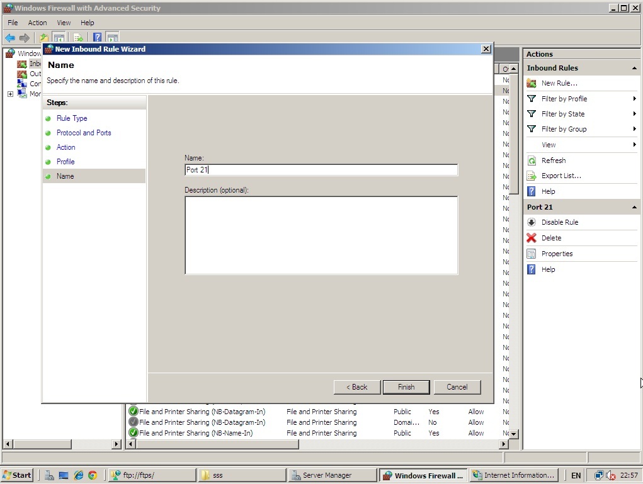Click the New Rule icon in Actions
Screen dimensions: 643x484
pos(532,83)
